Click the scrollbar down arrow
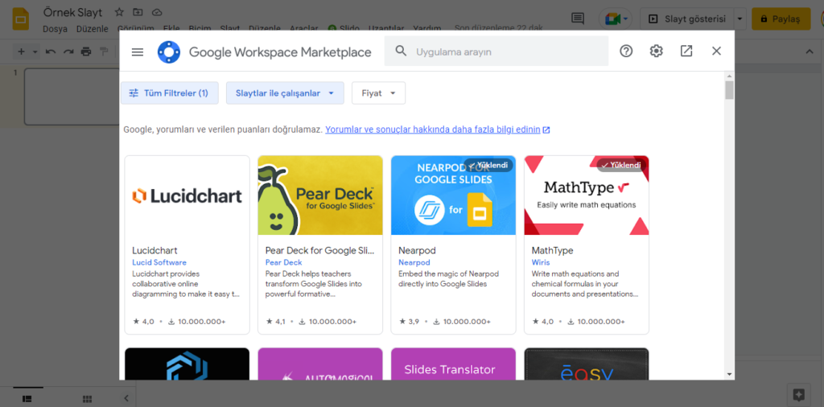824x407 pixels. pos(729,374)
